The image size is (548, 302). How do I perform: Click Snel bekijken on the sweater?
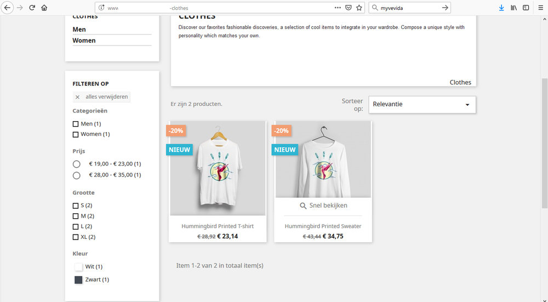[x=328, y=206]
